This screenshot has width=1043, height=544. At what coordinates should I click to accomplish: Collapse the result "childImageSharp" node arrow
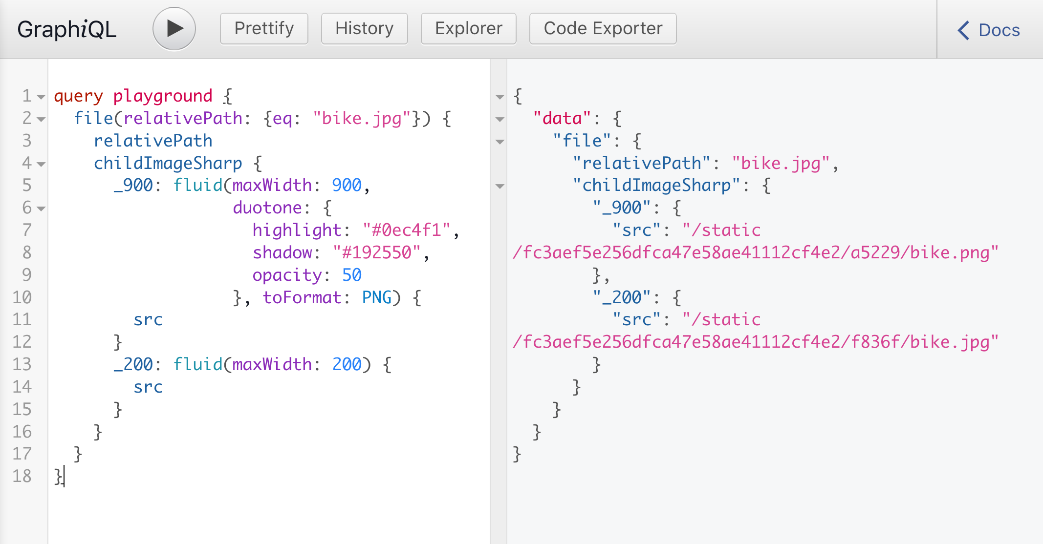pyautogui.click(x=500, y=187)
